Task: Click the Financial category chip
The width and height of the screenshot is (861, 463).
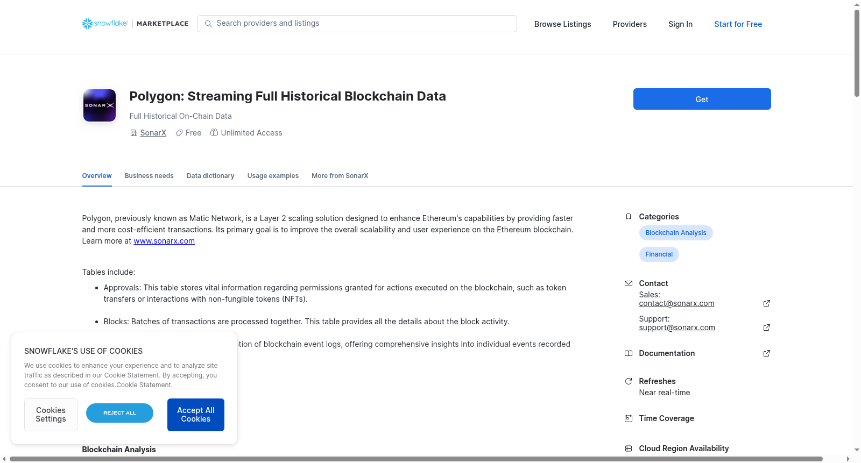Action: point(659,254)
